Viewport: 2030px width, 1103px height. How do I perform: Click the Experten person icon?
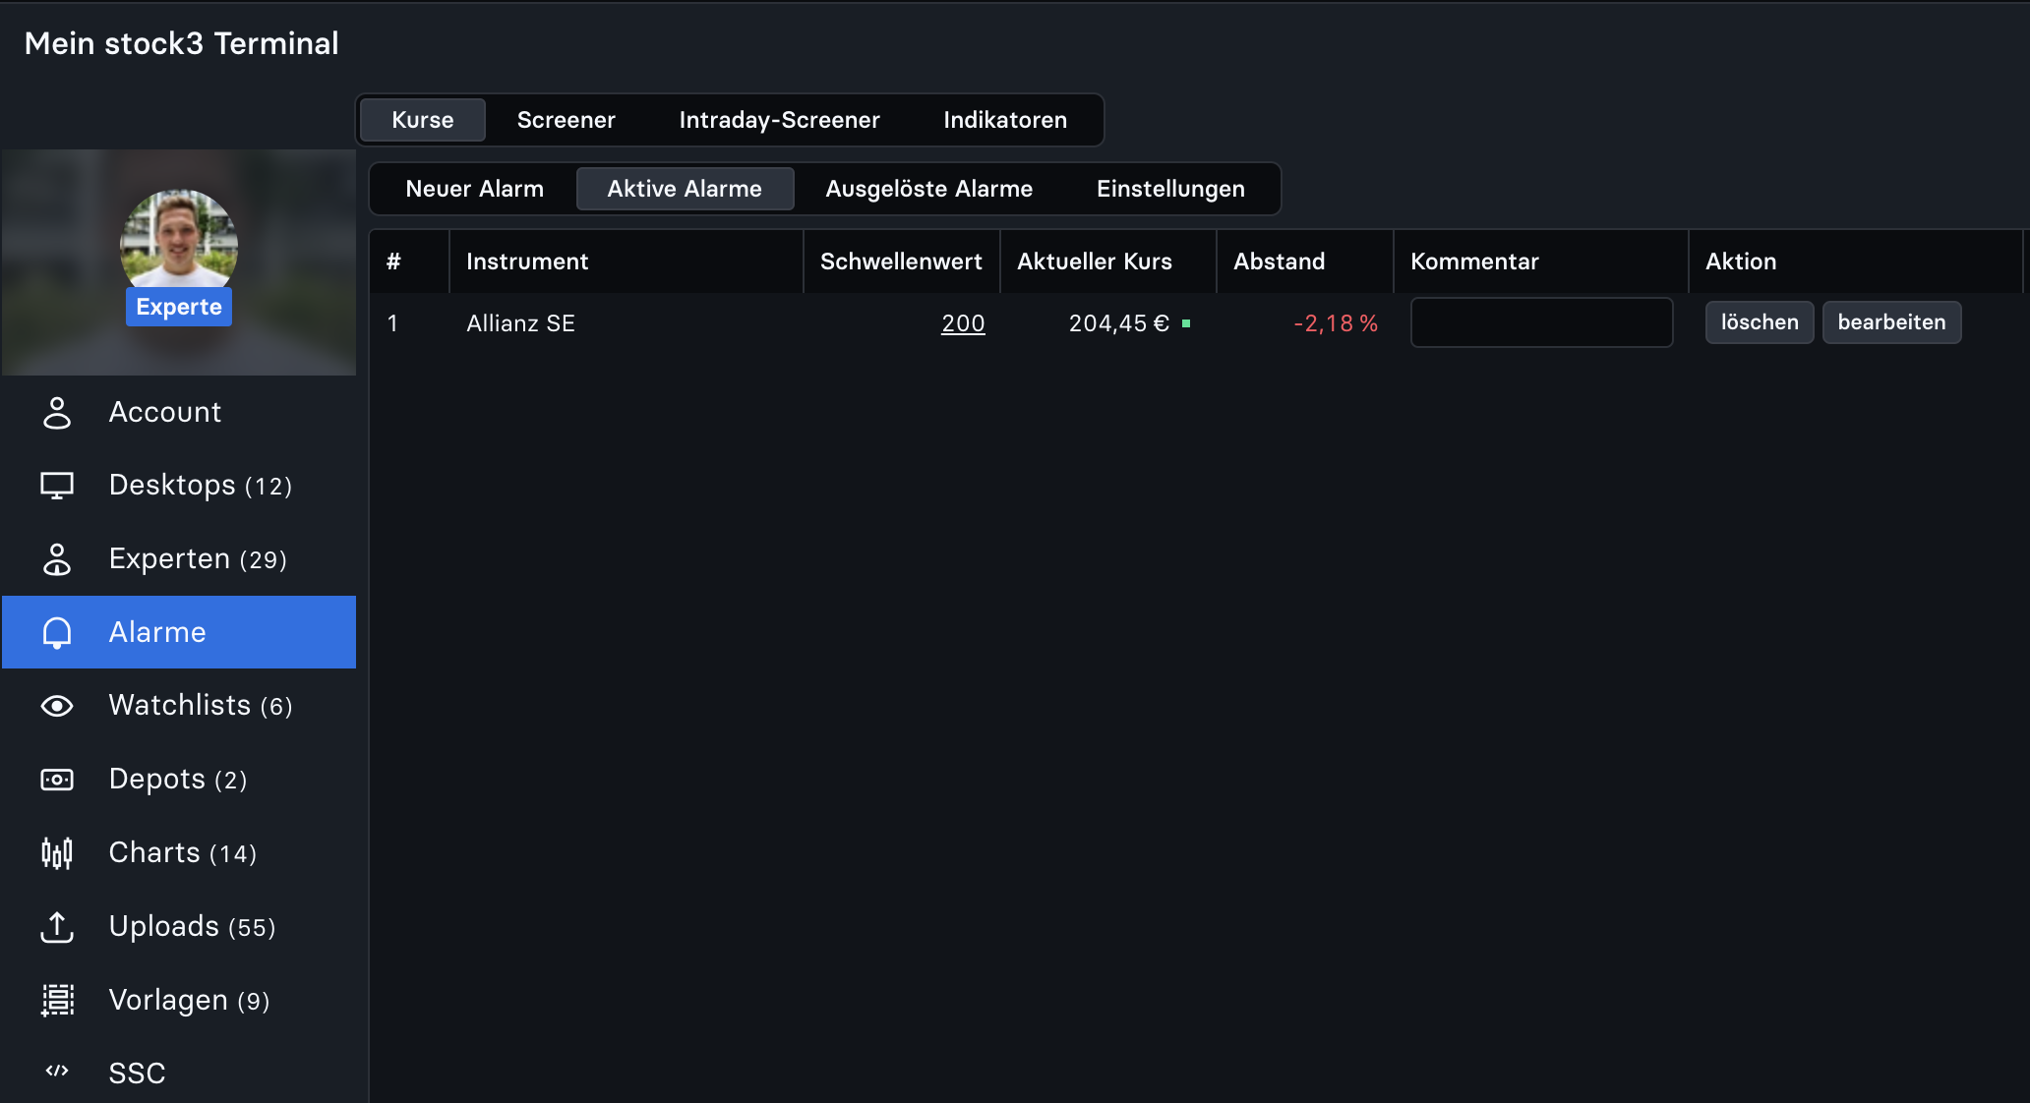tap(57, 559)
